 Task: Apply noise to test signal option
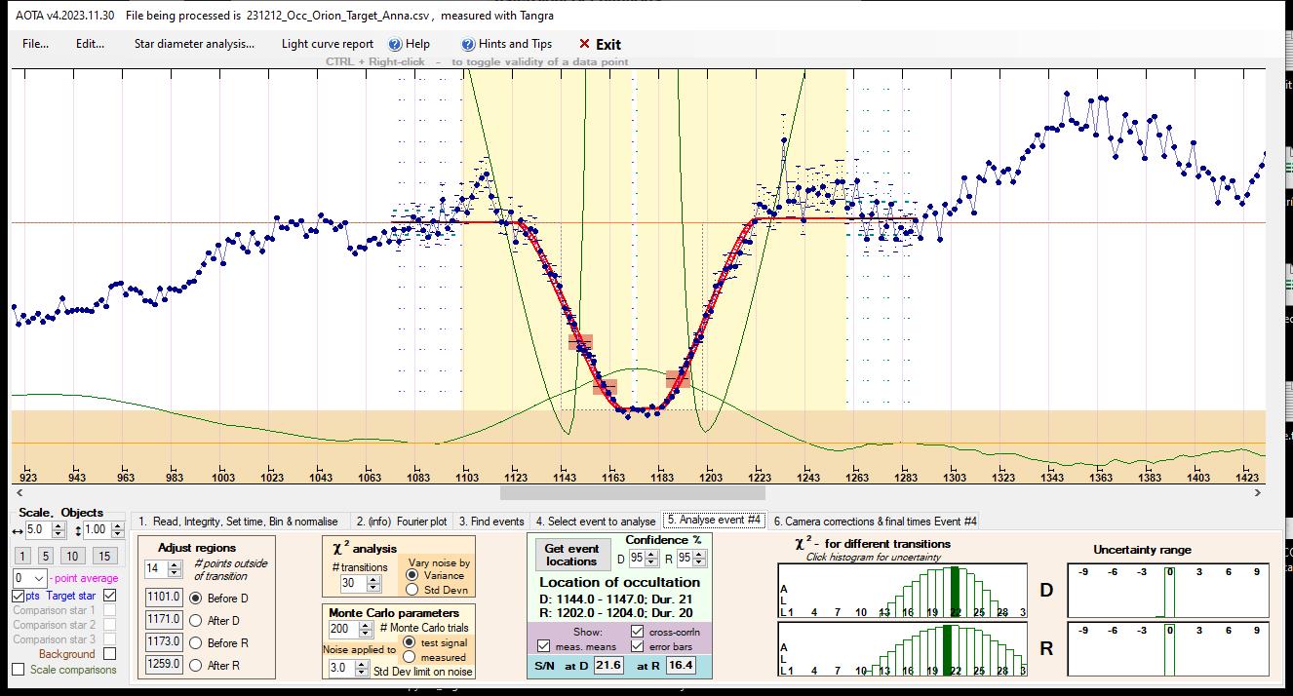[410, 642]
